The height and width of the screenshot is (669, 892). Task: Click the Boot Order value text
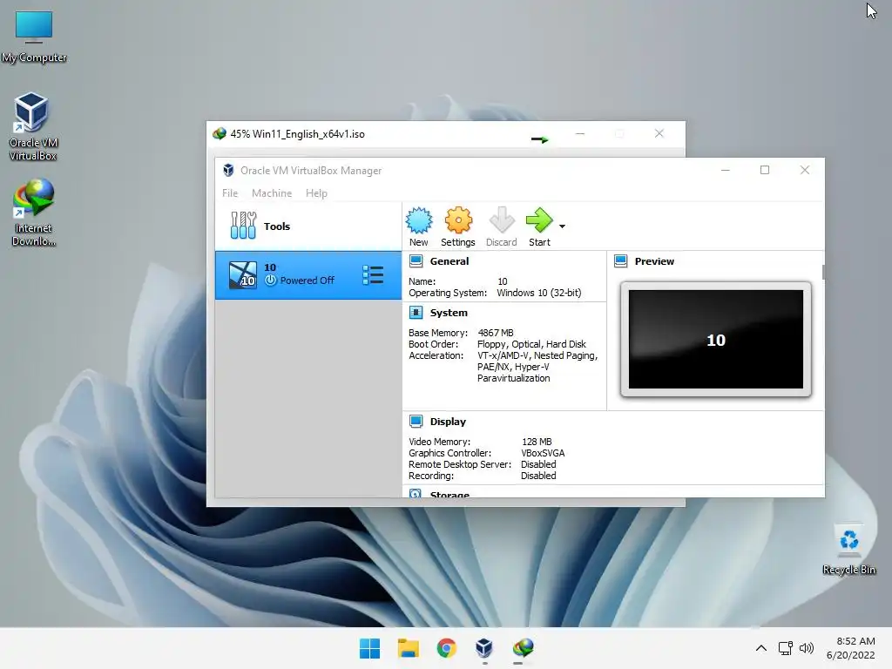(531, 344)
